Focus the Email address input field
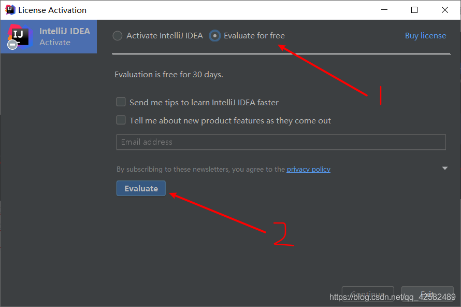This screenshot has width=461, height=307. [281, 142]
